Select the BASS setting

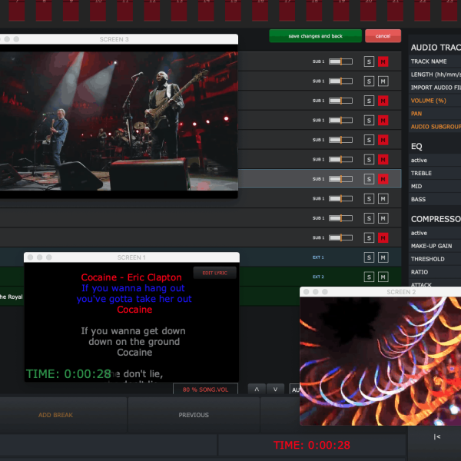point(435,199)
